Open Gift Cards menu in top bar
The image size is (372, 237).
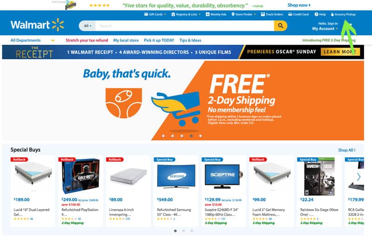tap(155, 14)
